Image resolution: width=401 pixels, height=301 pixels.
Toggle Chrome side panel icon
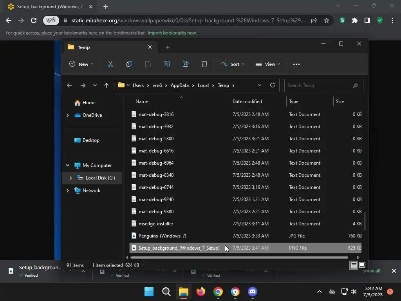pyautogui.click(x=367, y=20)
